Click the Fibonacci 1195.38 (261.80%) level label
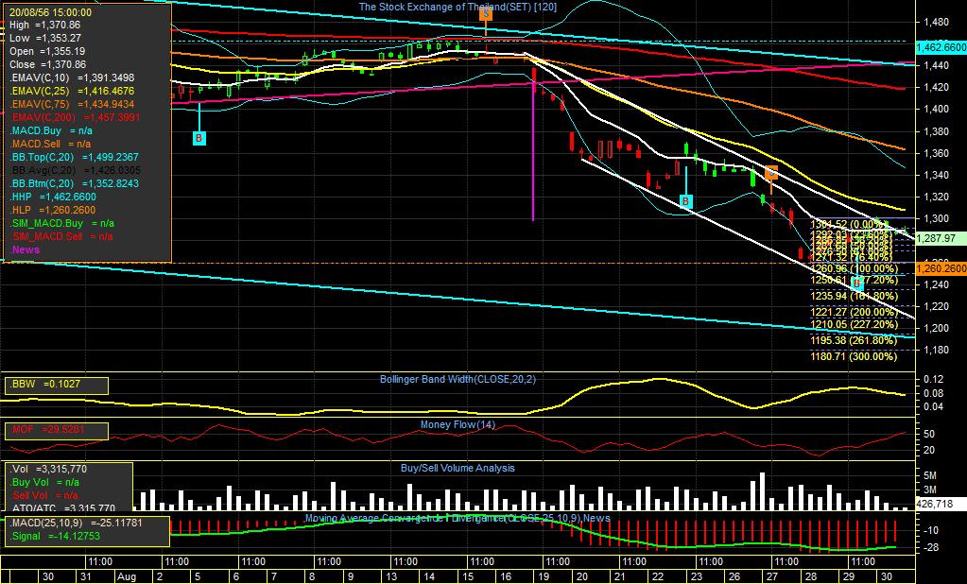967x584 pixels. pyautogui.click(x=855, y=340)
